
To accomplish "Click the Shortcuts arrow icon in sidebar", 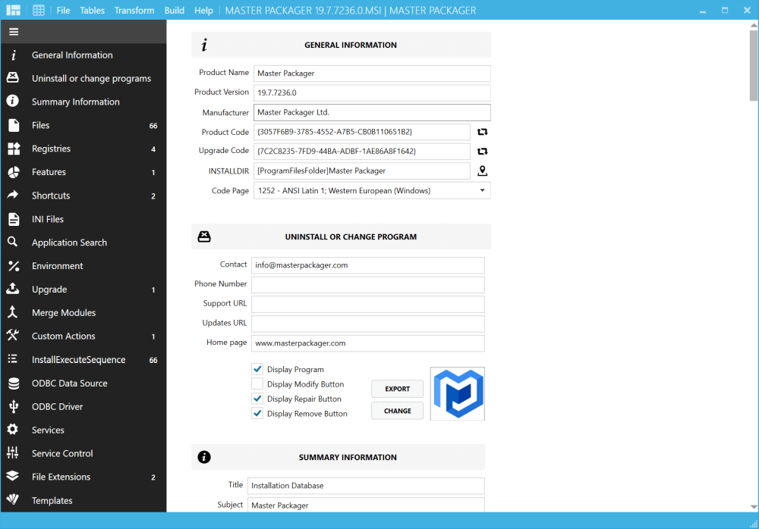I will pyautogui.click(x=13, y=195).
